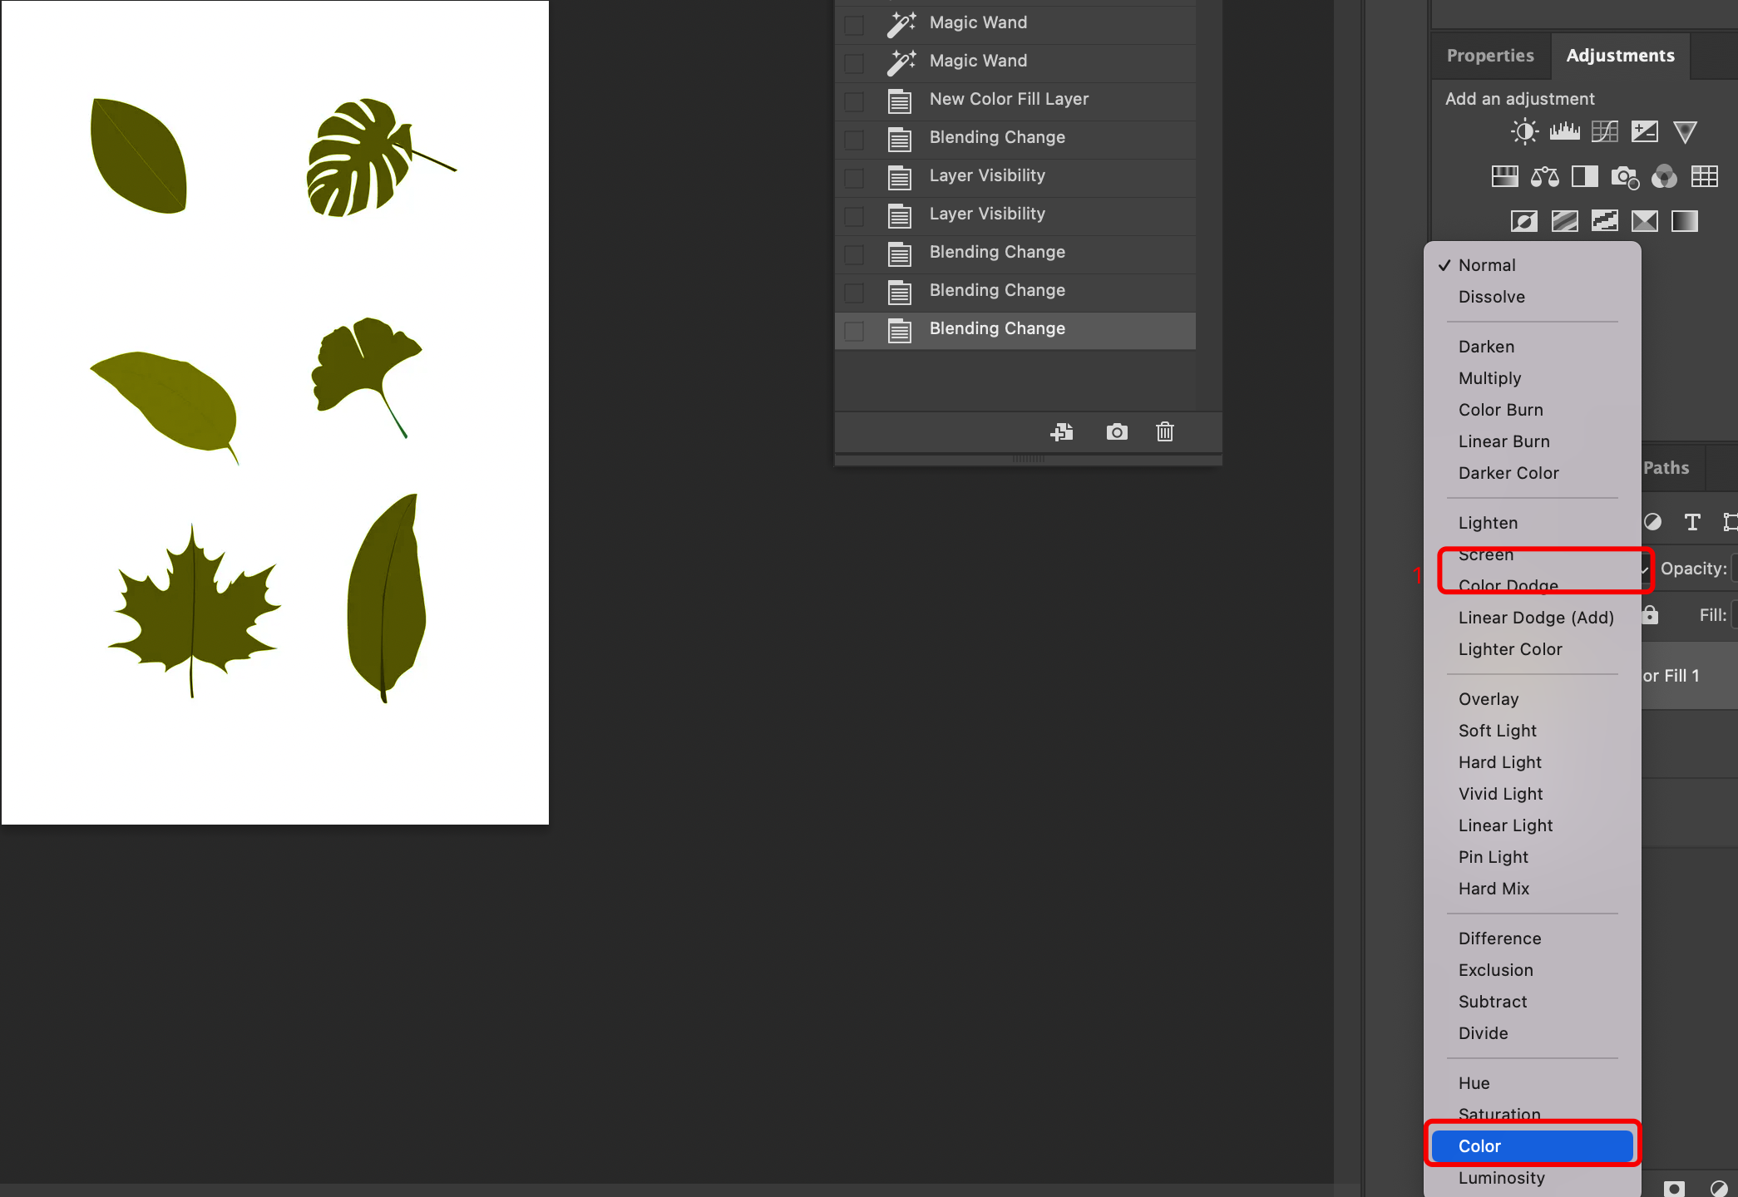This screenshot has width=1738, height=1197.
Task: Toggle history brush source for first Layer Visibility
Action: coord(854,178)
